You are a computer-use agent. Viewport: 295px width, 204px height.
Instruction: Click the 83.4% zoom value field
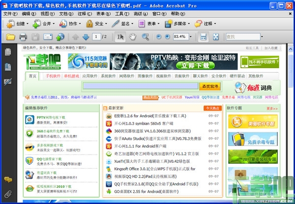pos(181,36)
